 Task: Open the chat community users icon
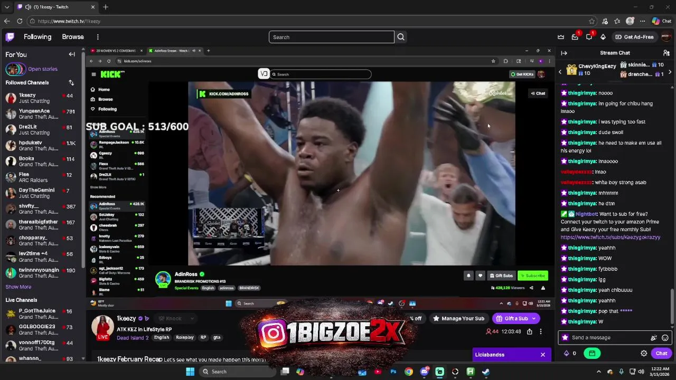(666, 53)
